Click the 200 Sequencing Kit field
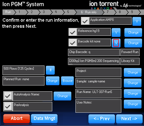Viewport: 144px width, 126px height. 94,61
